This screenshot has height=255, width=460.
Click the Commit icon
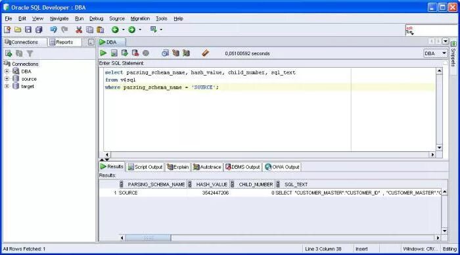pos(125,53)
